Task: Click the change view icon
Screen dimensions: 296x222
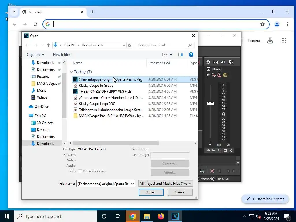Action: coord(165,55)
